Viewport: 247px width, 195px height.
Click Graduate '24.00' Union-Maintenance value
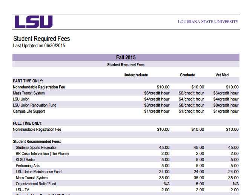tap(199, 172)
